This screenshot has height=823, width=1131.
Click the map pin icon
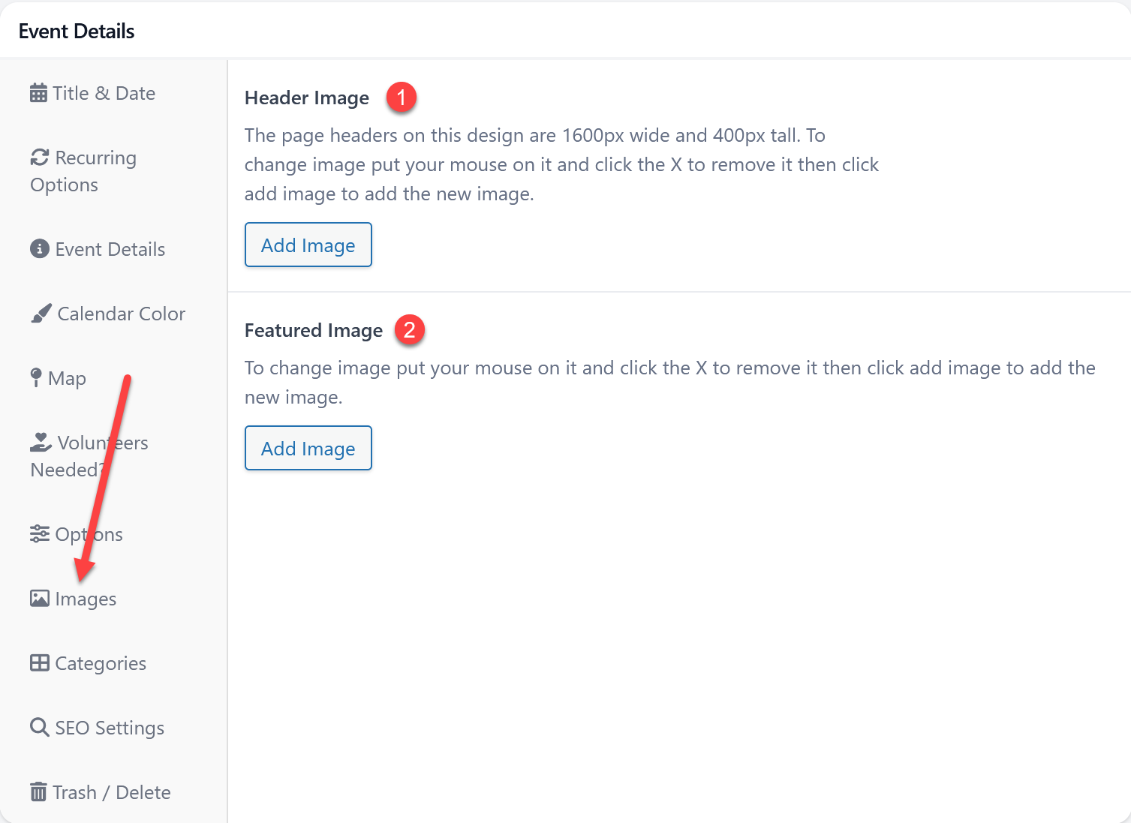click(x=36, y=378)
